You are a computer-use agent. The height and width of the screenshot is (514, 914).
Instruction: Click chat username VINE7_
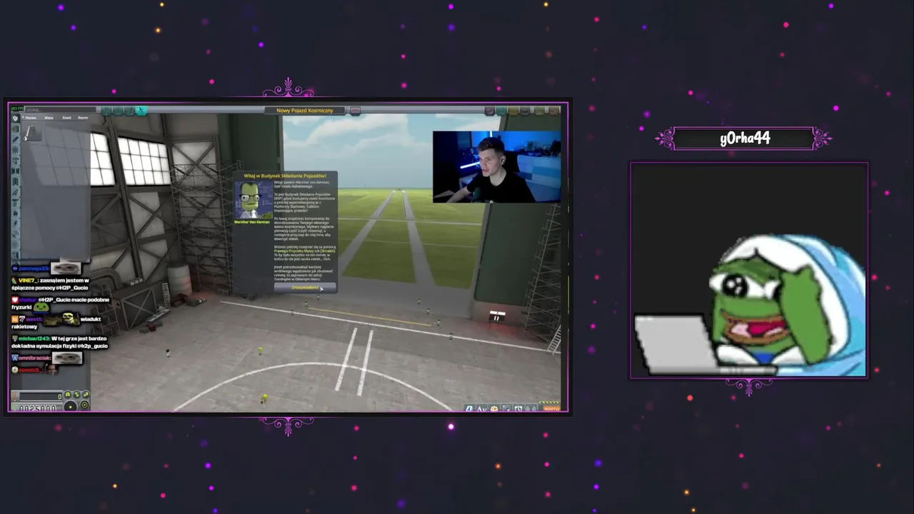point(29,281)
